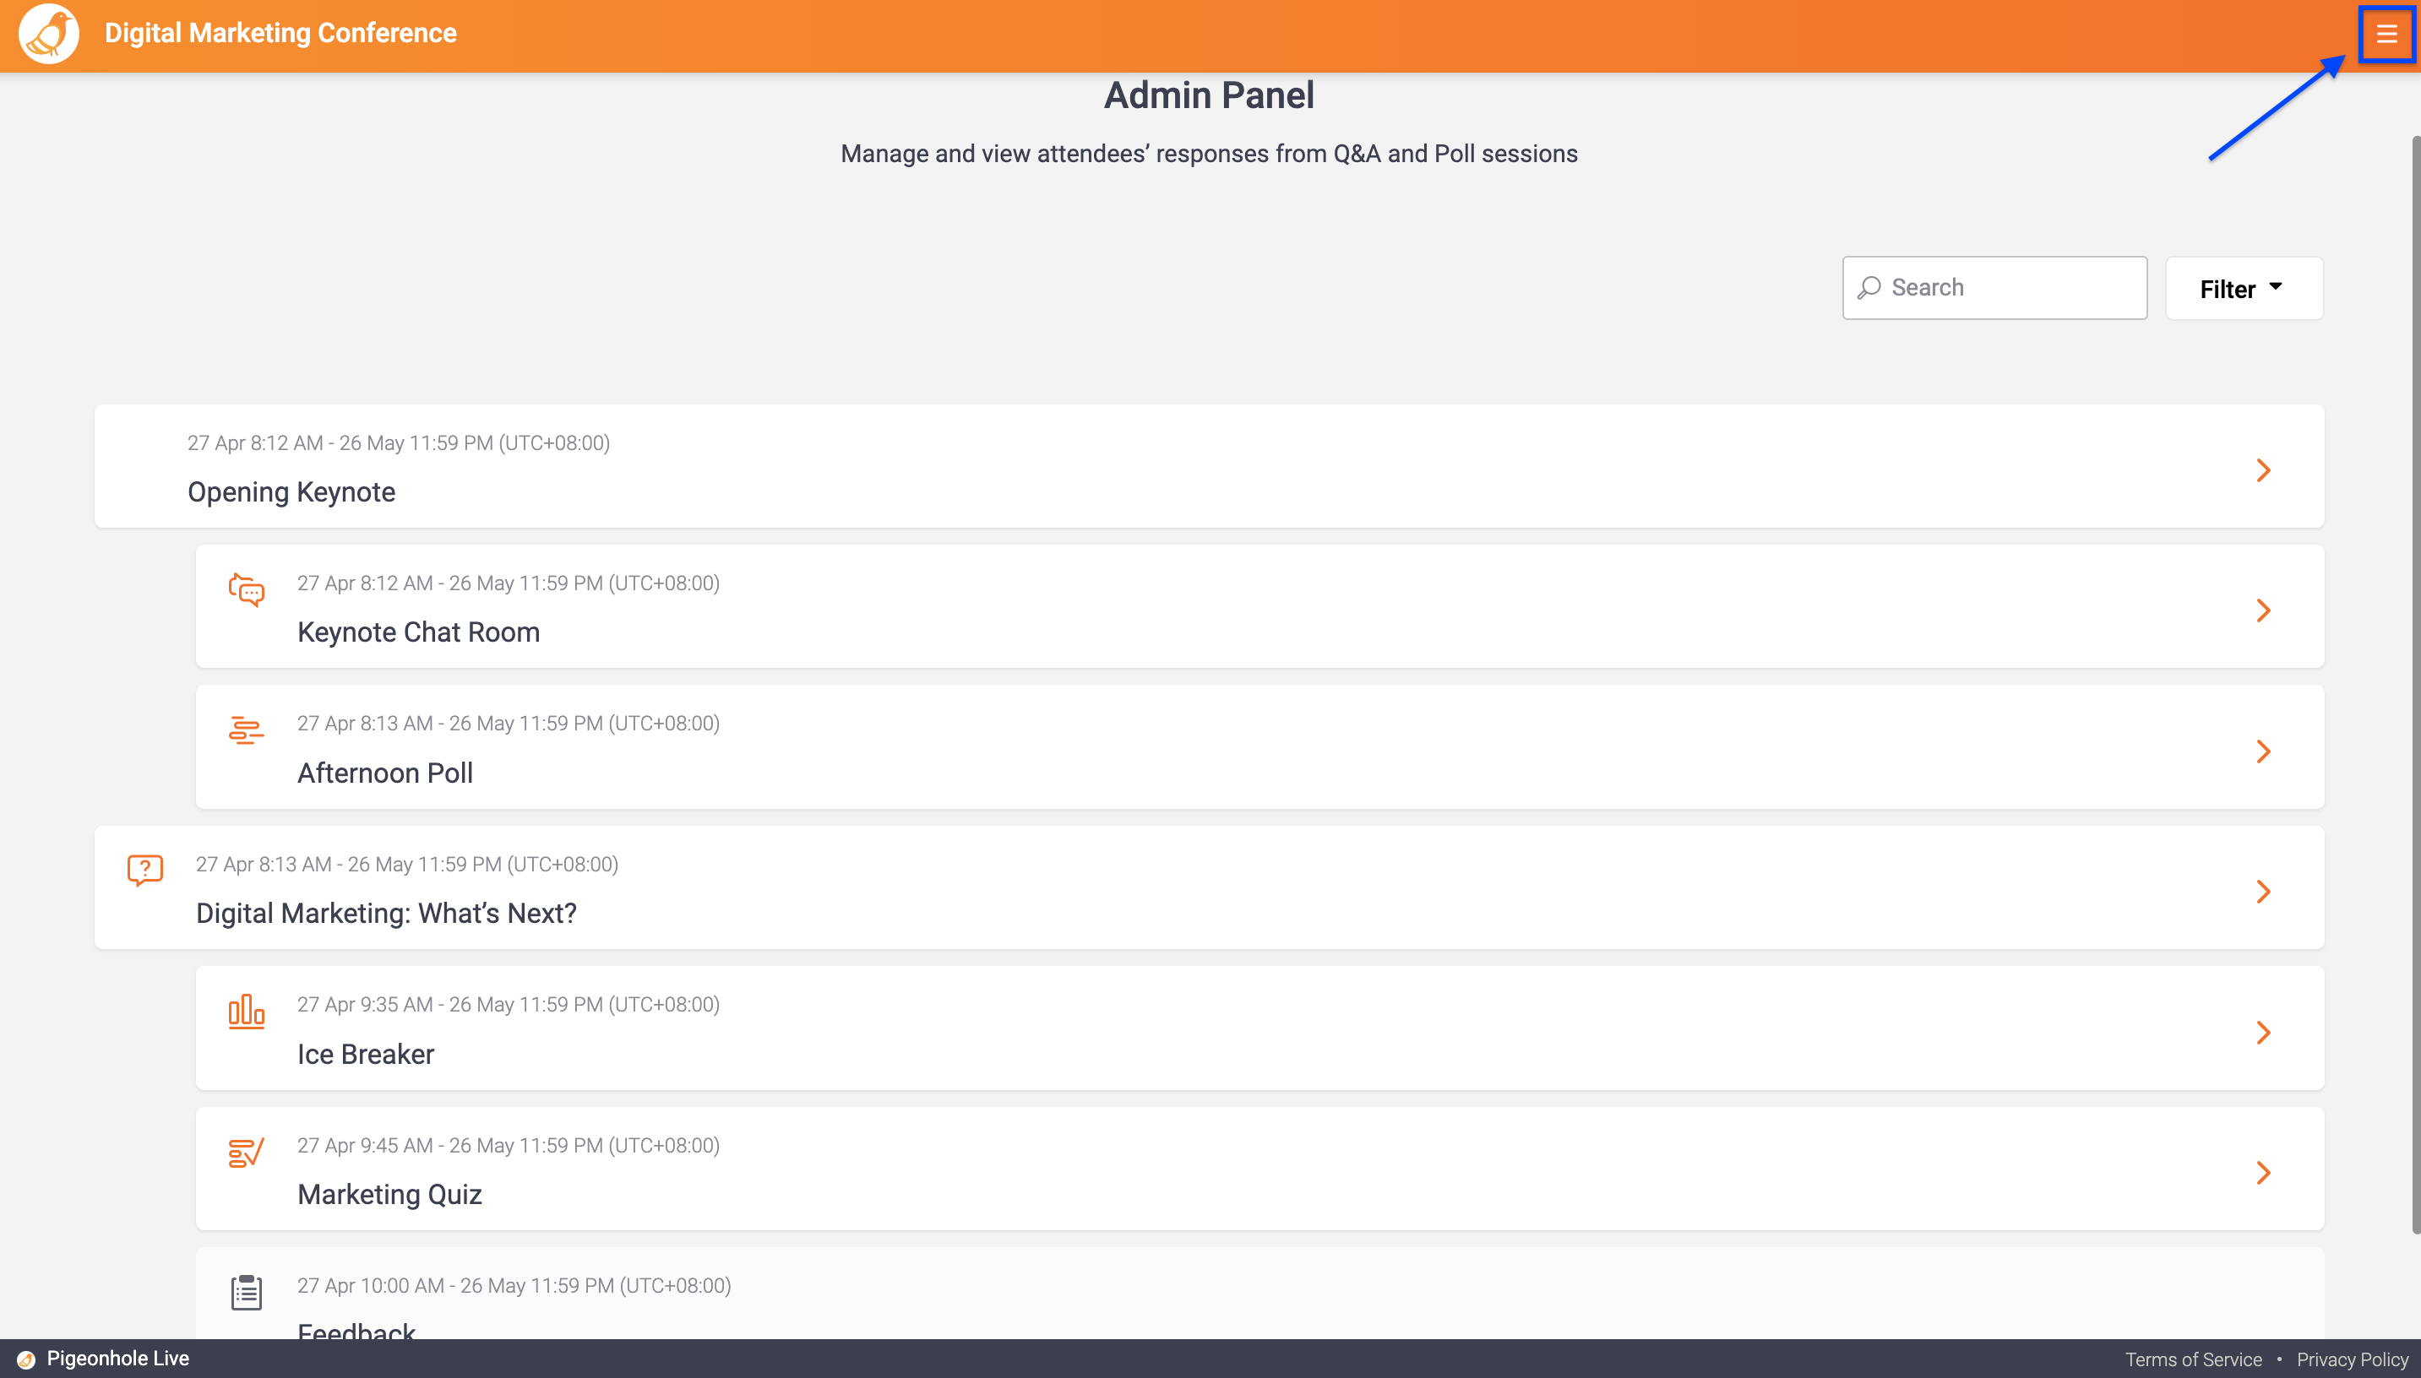Open the Terms of Service link

(2193, 1358)
